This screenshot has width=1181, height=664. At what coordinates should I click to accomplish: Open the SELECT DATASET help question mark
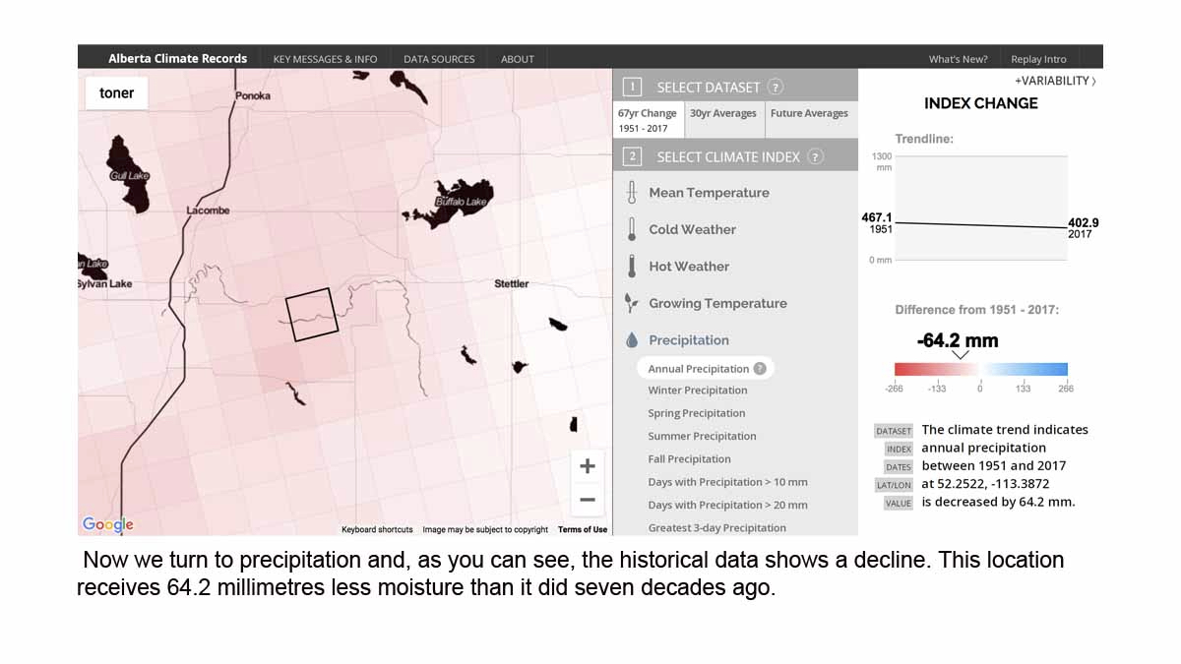[776, 86]
